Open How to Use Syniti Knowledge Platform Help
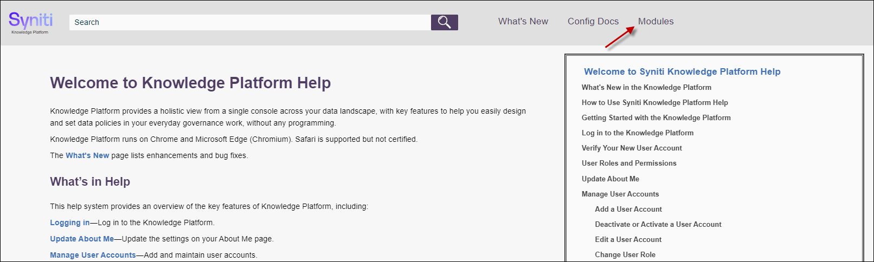The image size is (874, 262). pyautogui.click(x=655, y=102)
